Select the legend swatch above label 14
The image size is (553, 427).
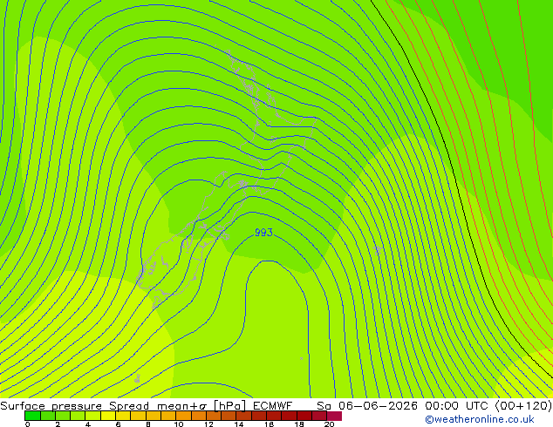click(243, 416)
